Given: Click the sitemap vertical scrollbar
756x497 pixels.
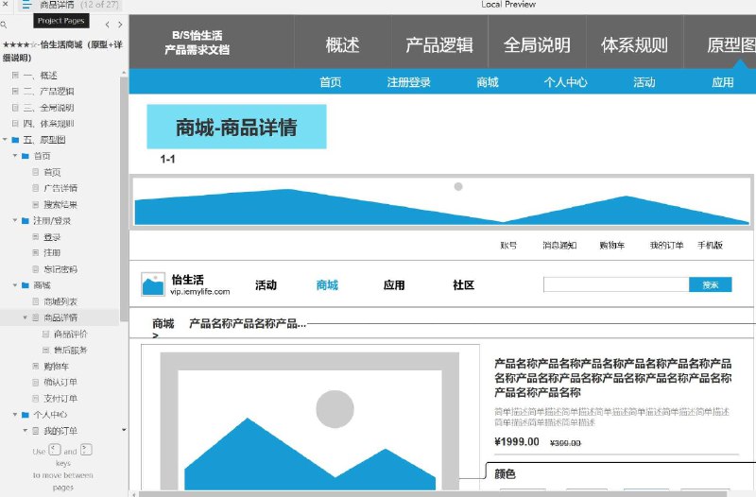Looking at the screenshot, I should [124, 198].
